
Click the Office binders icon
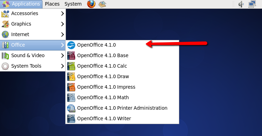pos(5,45)
